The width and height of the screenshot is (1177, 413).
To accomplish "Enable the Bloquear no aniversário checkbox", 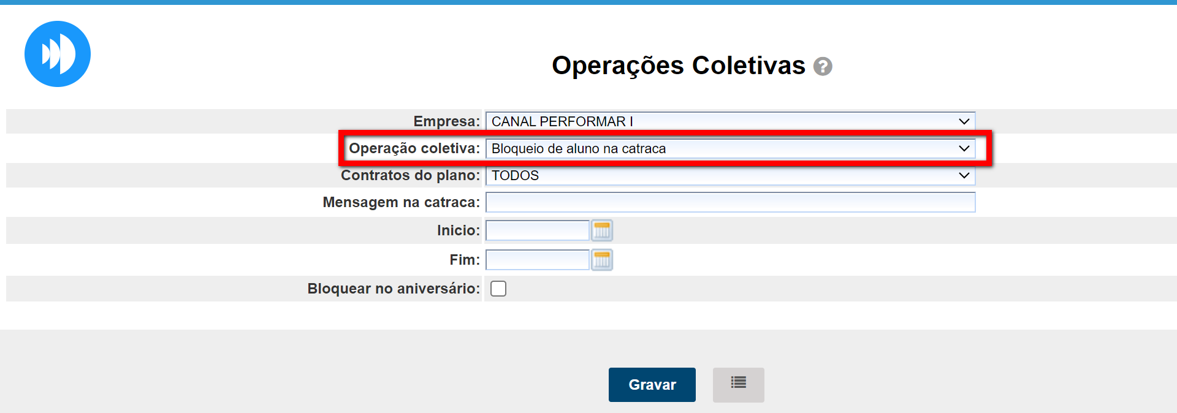I will pyautogui.click(x=498, y=289).
